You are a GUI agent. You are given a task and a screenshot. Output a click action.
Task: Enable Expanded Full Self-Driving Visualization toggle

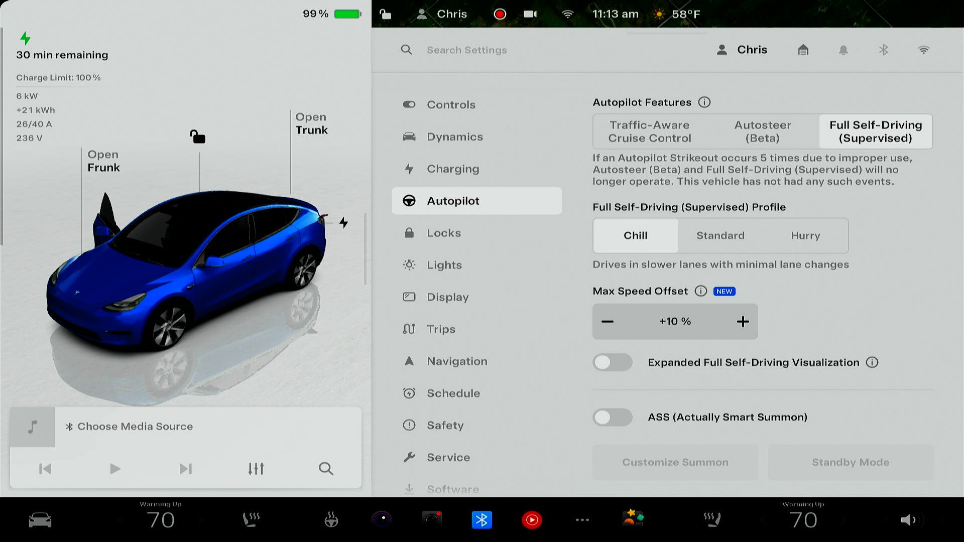coord(613,362)
